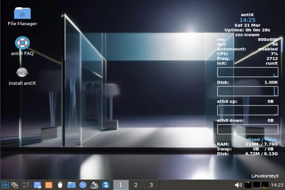
Task: Click the 'Freq:' 2712 row
Action: [x=247, y=58]
